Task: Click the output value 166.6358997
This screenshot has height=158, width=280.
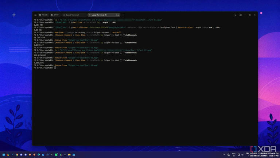Action: (x=40, y=55)
